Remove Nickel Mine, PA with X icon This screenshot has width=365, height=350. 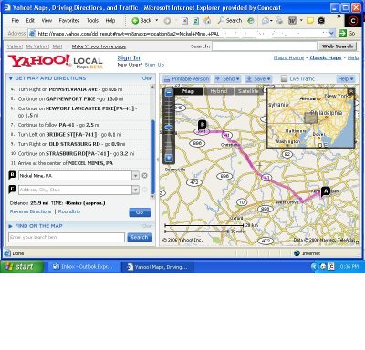pyautogui.click(x=145, y=175)
